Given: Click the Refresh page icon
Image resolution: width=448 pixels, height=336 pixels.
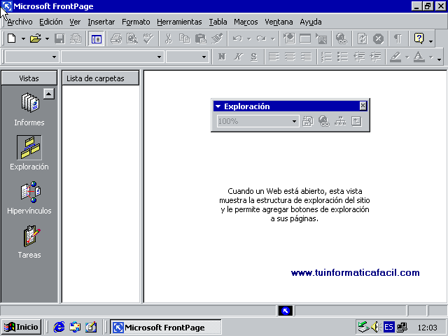Looking at the screenshot, I should (x=362, y=38).
